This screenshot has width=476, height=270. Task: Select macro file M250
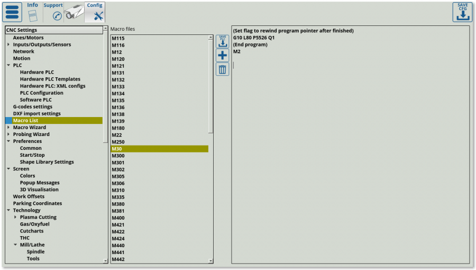coord(160,142)
